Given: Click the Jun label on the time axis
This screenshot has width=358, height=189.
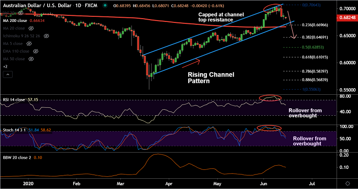Looking at the screenshot, I should coord(263,184).
